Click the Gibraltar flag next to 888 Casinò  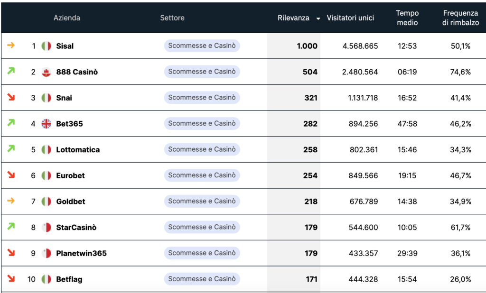point(46,72)
